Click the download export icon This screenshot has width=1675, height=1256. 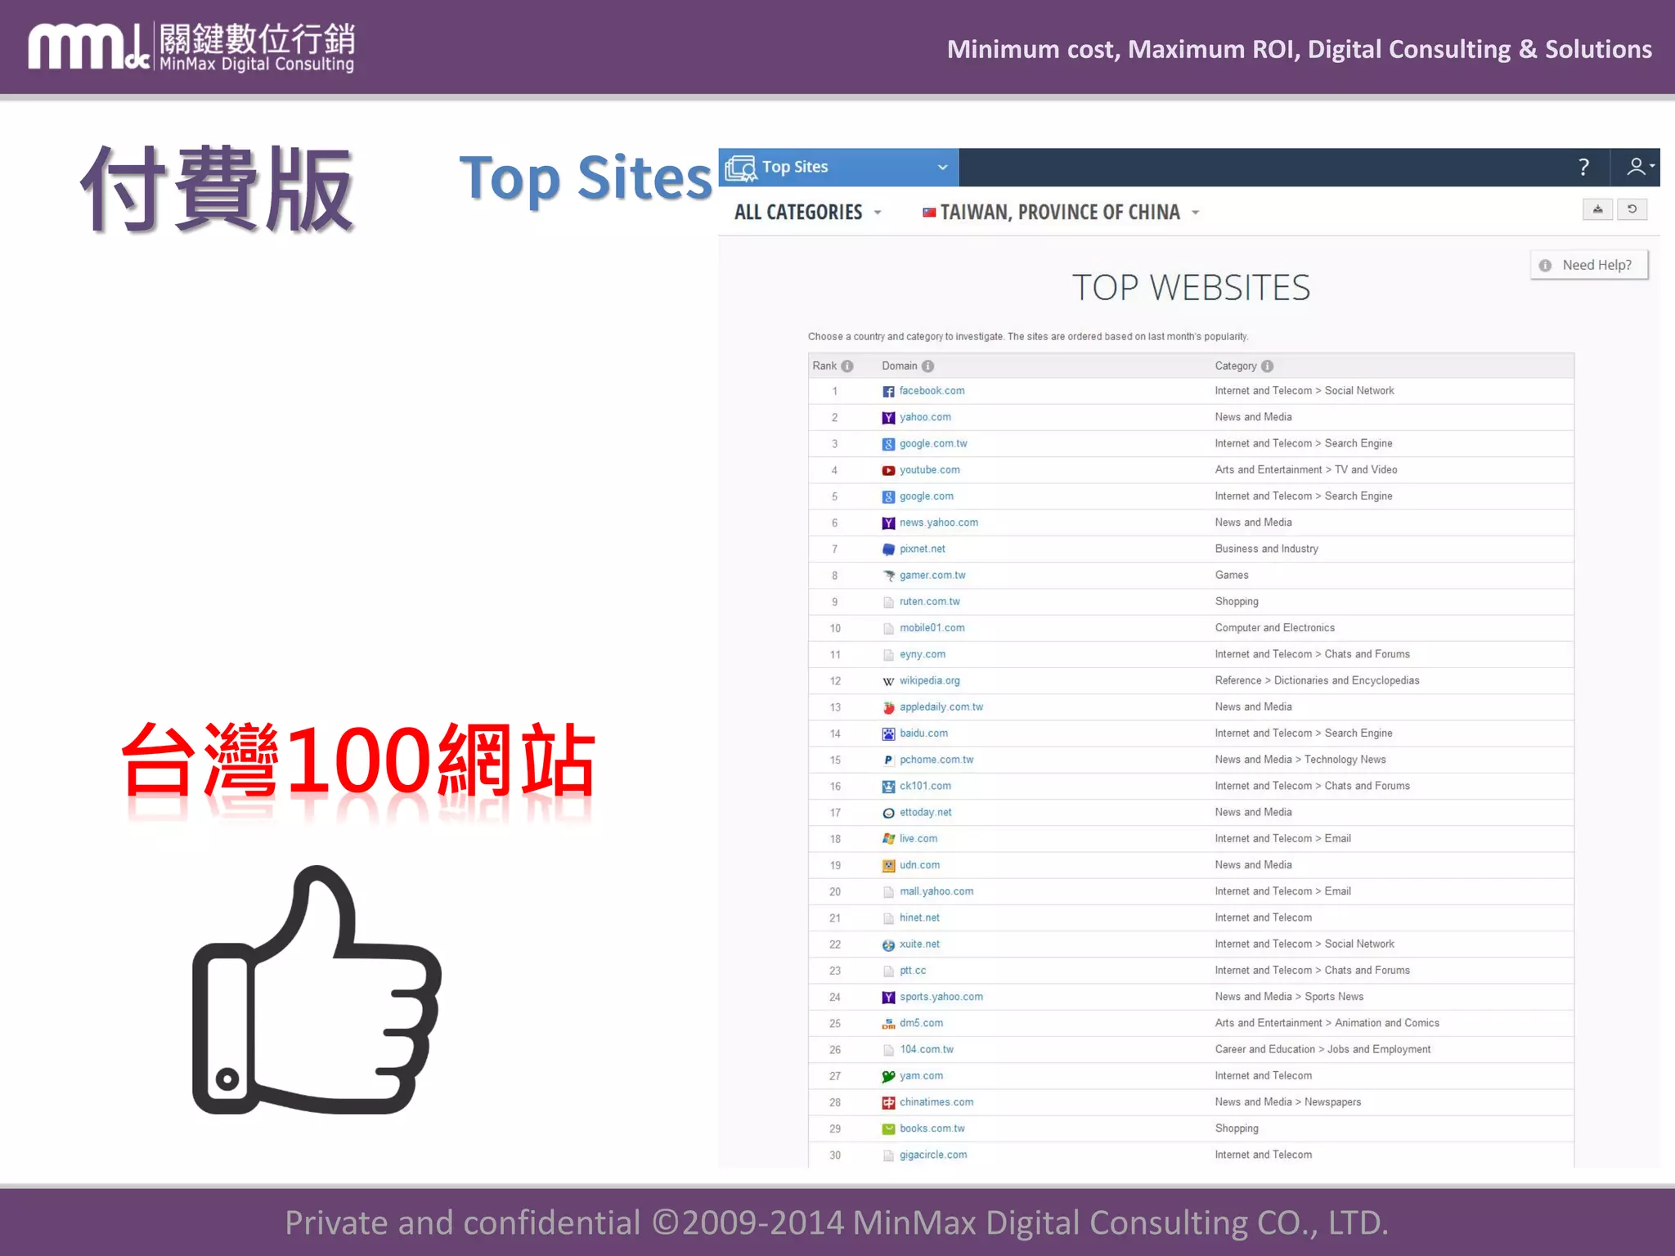click(1597, 209)
